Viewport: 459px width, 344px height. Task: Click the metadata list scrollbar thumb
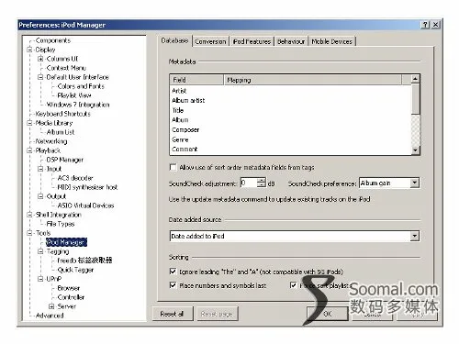point(415,99)
